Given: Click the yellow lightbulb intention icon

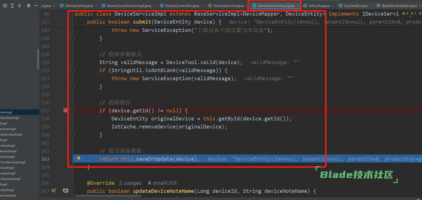Looking at the screenshot, I should click(x=79, y=159).
